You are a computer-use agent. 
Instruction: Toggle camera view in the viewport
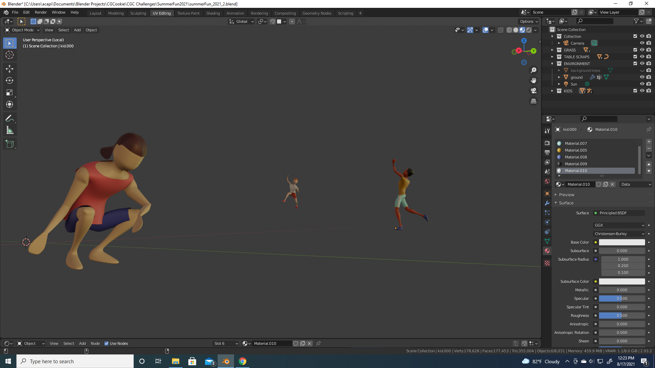click(534, 91)
